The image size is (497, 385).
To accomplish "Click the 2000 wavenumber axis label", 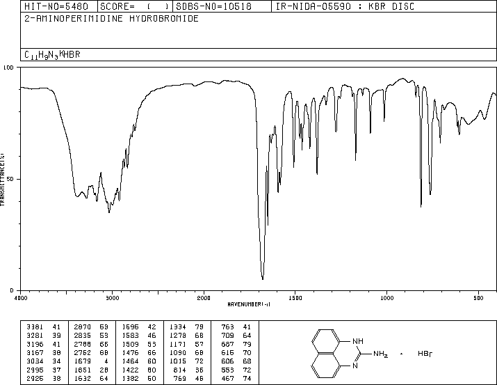I will 204,298.
